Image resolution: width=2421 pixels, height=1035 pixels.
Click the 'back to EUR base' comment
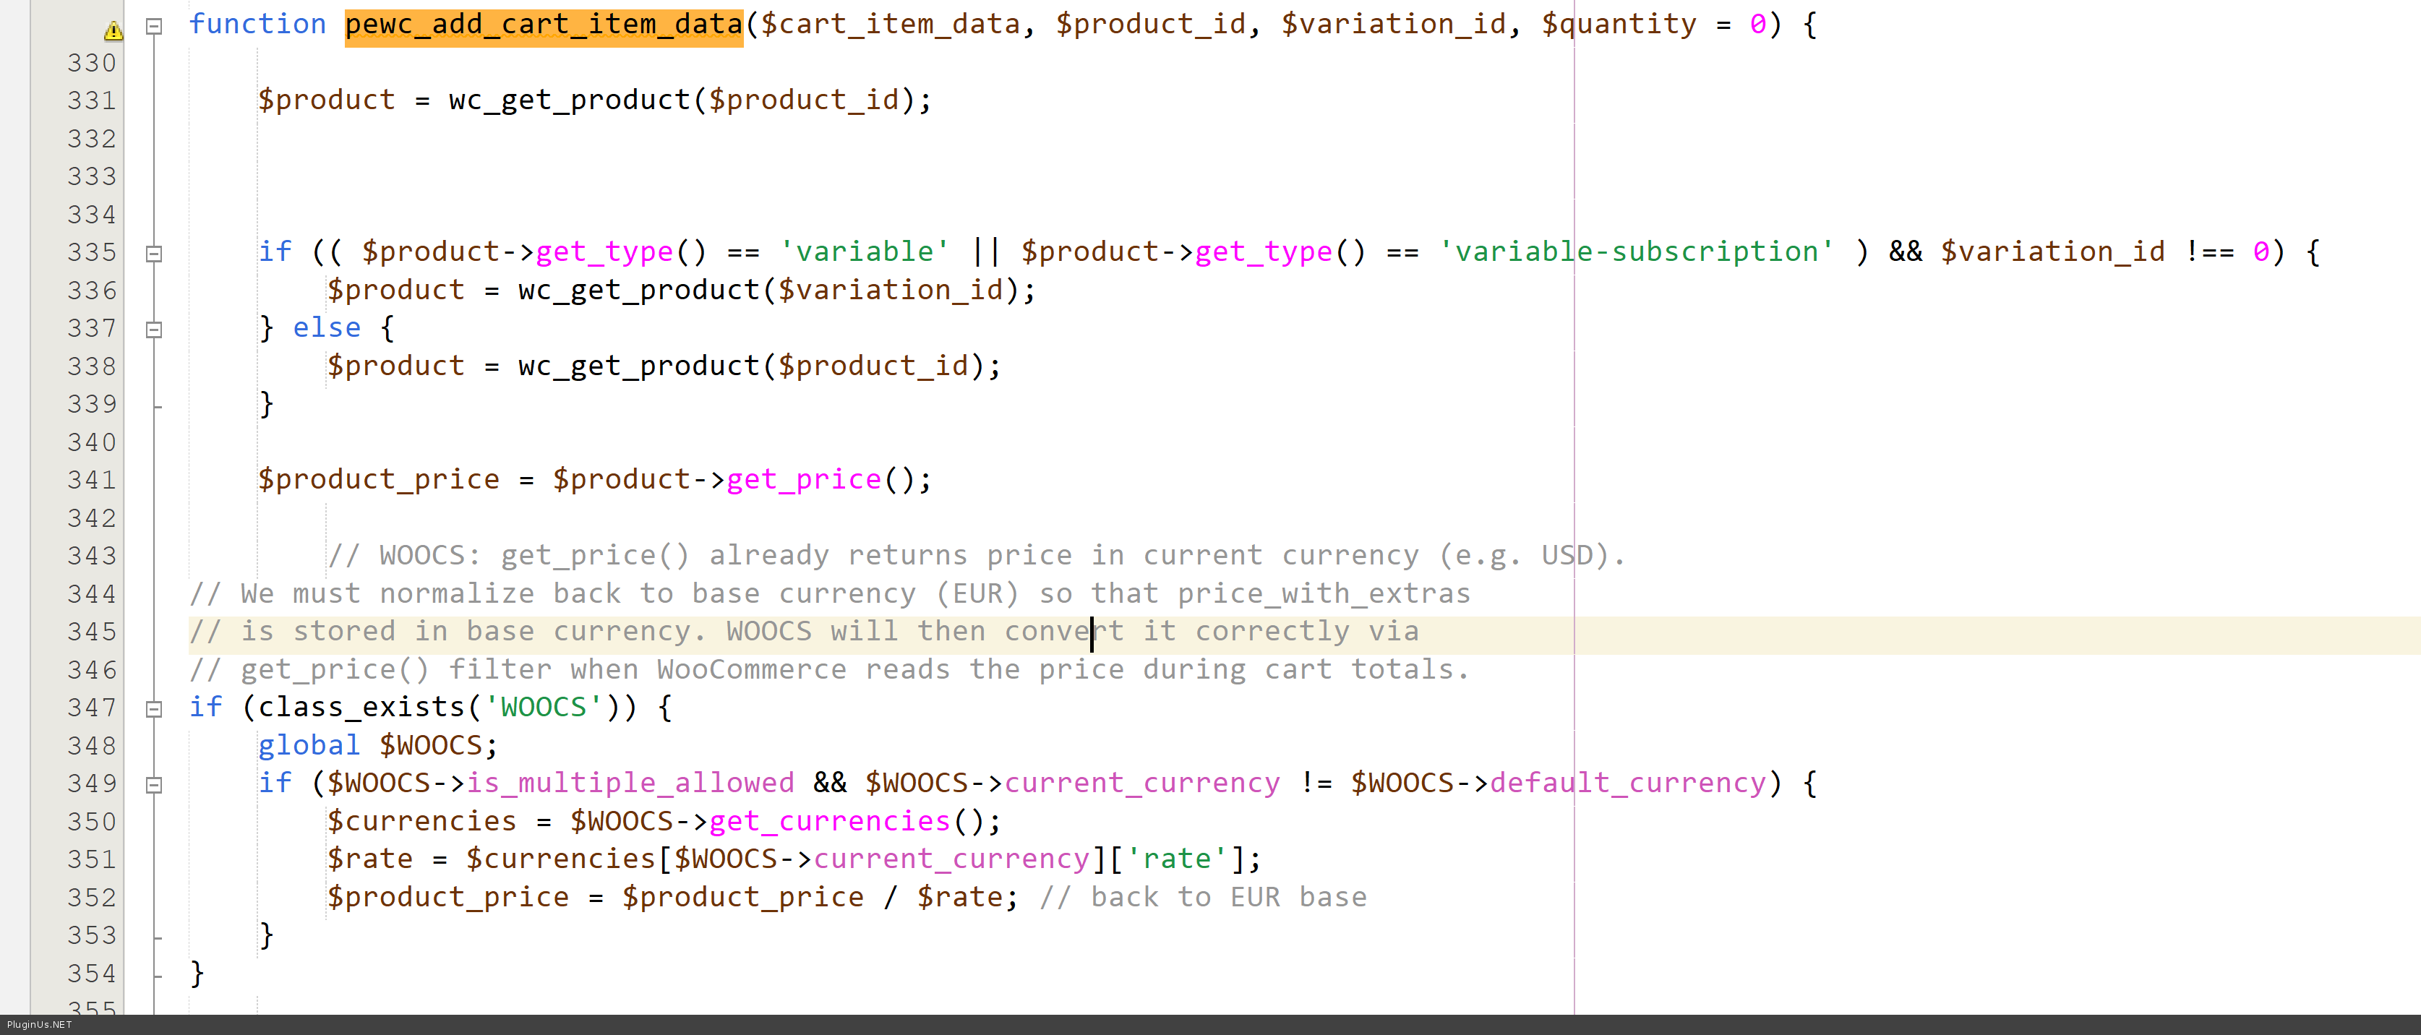click(x=1203, y=897)
